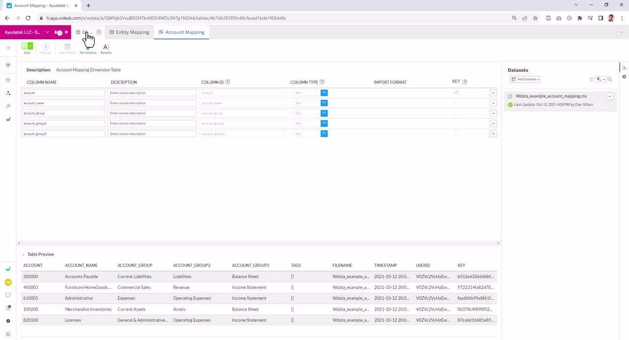
Task: Open the account_group2 row options dropdown
Action: click(x=493, y=123)
